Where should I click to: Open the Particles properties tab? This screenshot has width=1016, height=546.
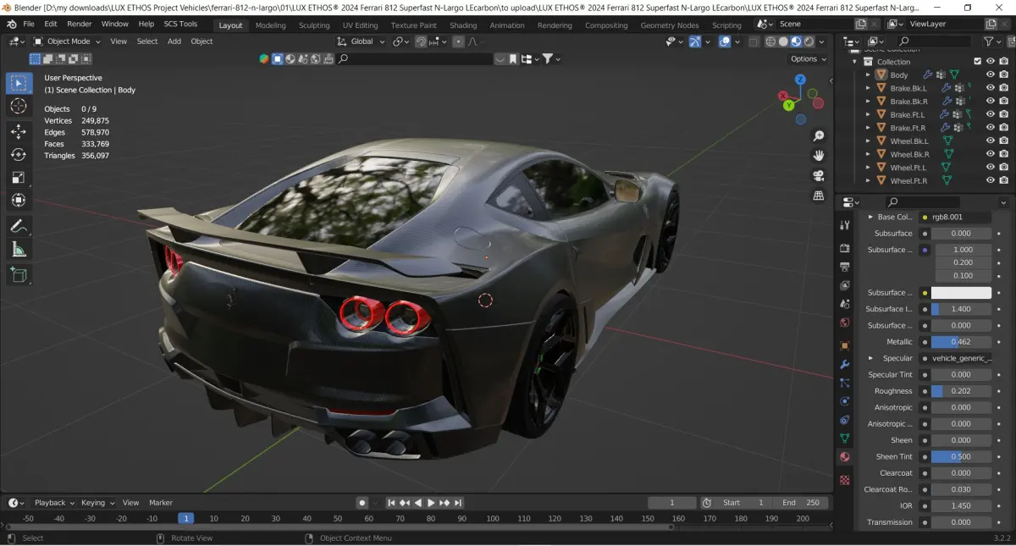tap(844, 383)
